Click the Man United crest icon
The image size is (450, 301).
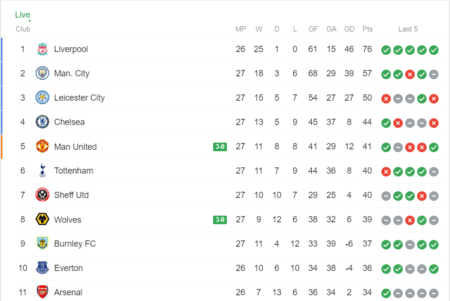42,146
